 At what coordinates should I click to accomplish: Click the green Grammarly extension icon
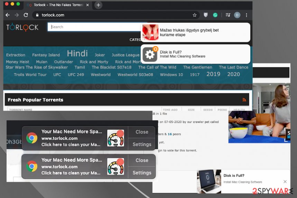[215, 15]
